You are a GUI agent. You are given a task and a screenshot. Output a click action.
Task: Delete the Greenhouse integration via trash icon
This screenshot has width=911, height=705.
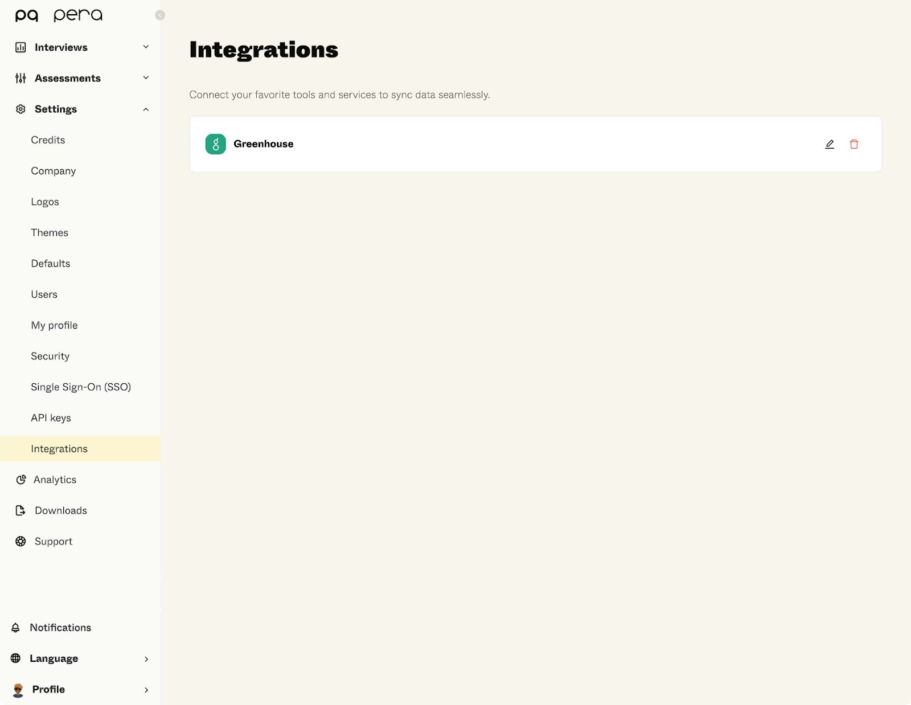click(x=853, y=144)
